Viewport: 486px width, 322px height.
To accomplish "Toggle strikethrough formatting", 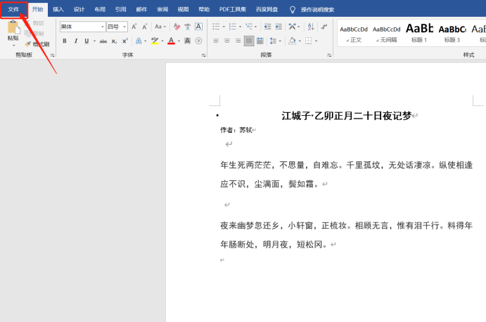I will [103, 41].
